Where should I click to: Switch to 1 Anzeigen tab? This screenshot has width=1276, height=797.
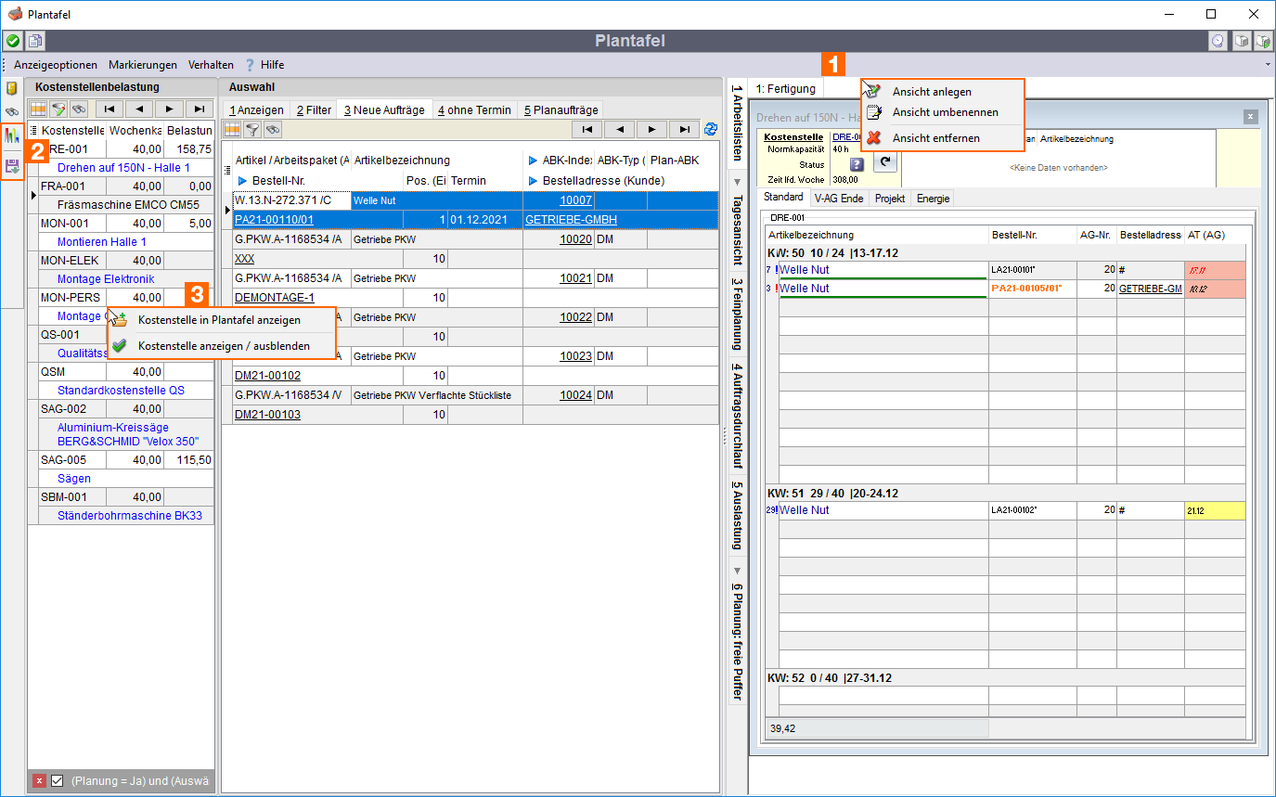[256, 109]
